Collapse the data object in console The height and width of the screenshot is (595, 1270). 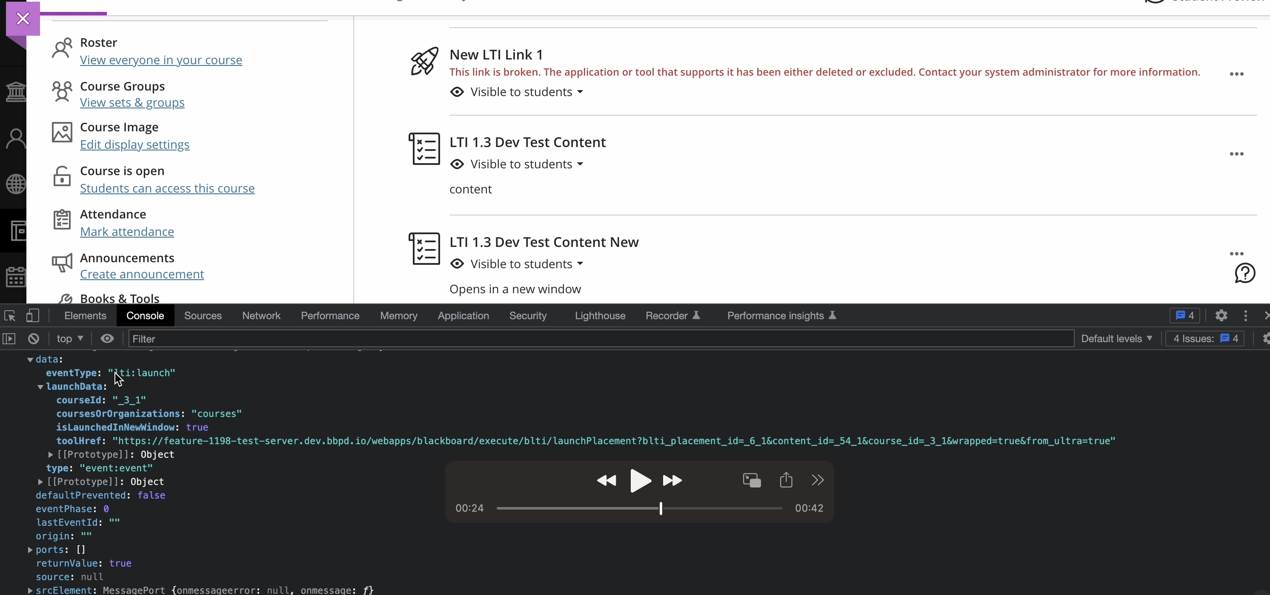point(30,360)
